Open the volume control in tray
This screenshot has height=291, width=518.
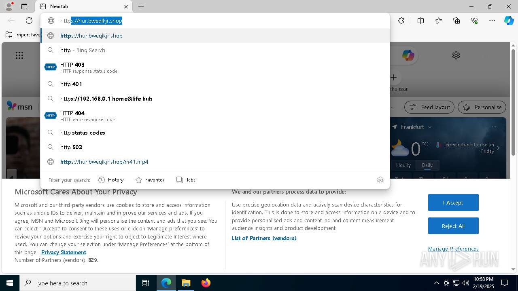[465, 283]
